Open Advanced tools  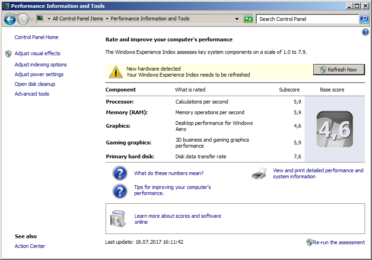pyautogui.click(x=32, y=94)
